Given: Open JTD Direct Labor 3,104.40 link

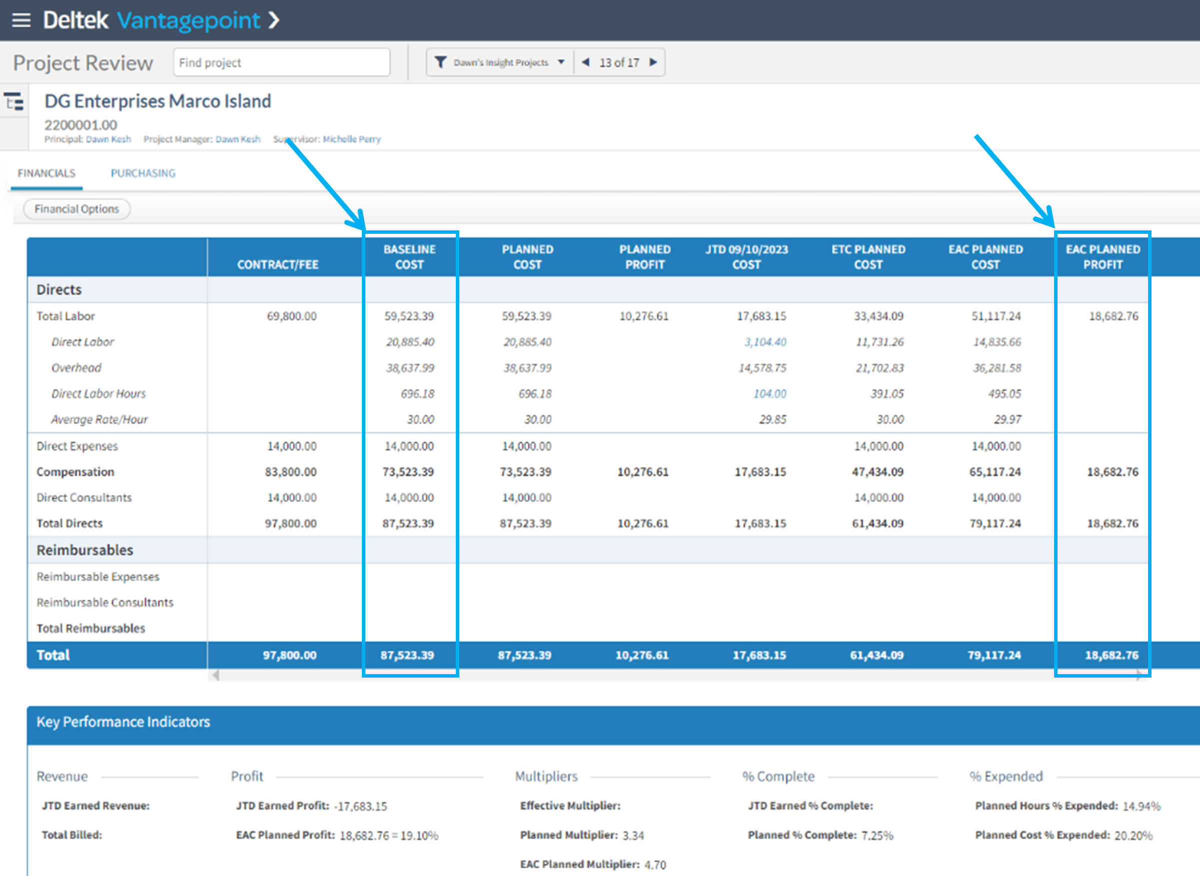Looking at the screenshot, I should coord(765,342).
